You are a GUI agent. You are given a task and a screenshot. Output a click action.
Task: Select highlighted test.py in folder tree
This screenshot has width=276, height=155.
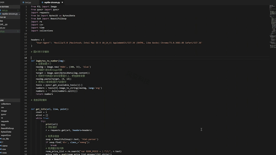10,31
